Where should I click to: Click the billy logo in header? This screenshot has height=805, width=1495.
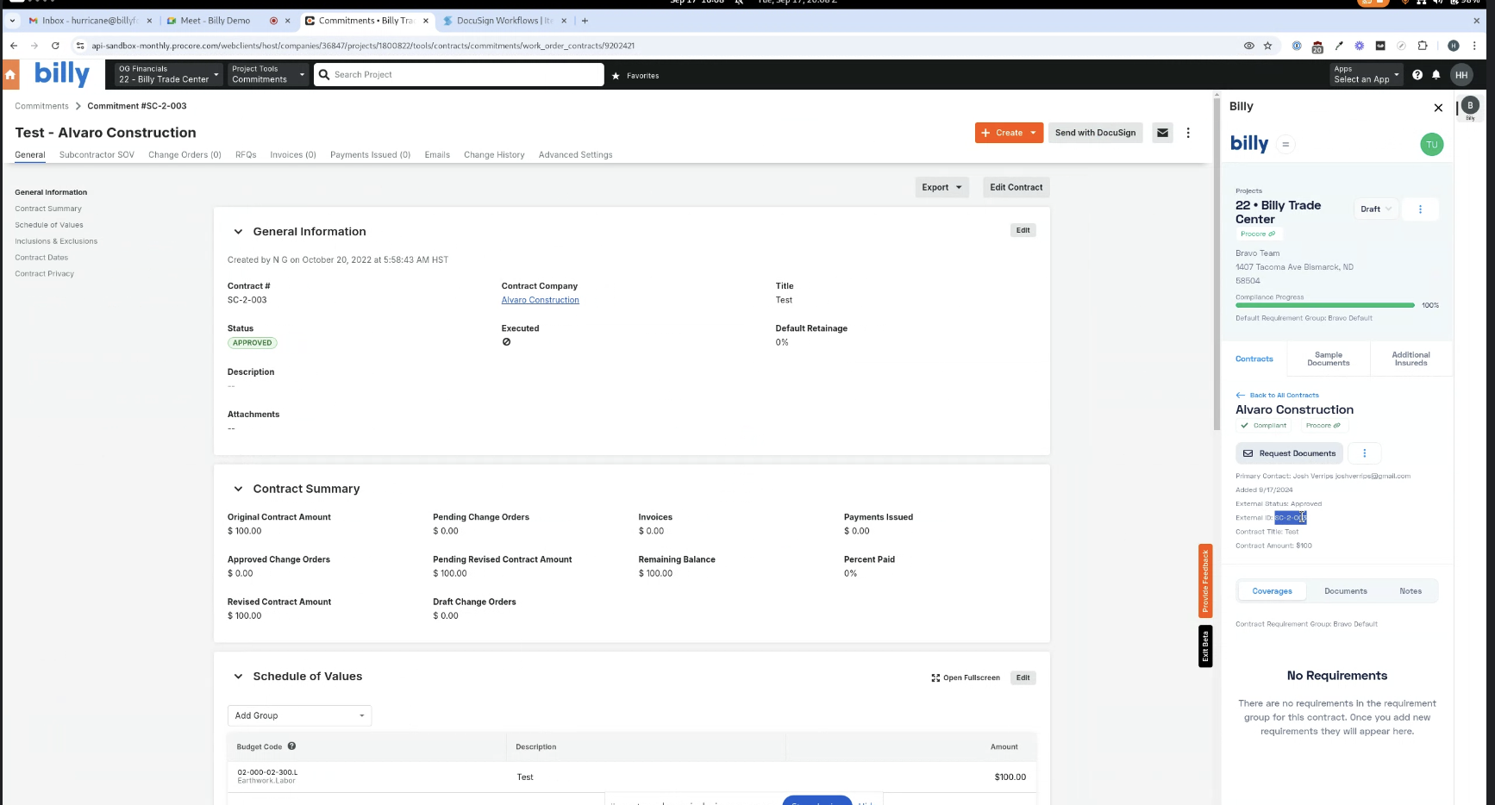(x=62, y=74)
